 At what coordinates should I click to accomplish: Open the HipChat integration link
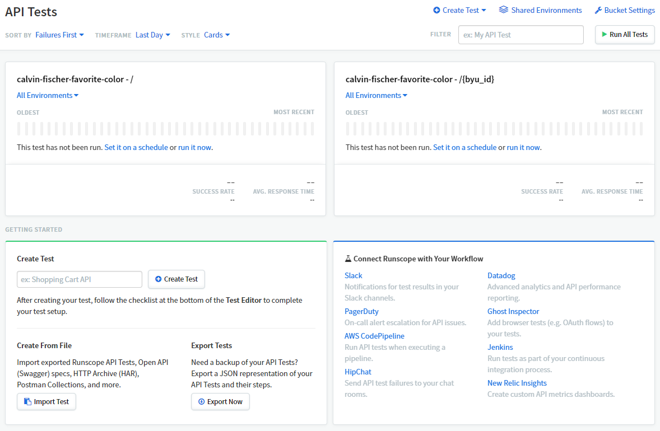point(358,372)
